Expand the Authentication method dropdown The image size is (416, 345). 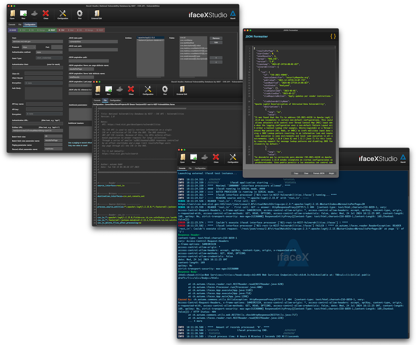(x=49, y=52)
